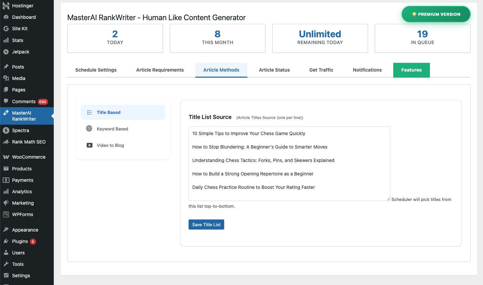Click the WooCommerce logo icon
The width and height of the screenshot is (483, 285).
[6, 157]
